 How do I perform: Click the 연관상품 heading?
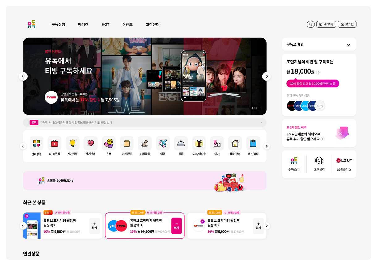(x=31, y=254)
